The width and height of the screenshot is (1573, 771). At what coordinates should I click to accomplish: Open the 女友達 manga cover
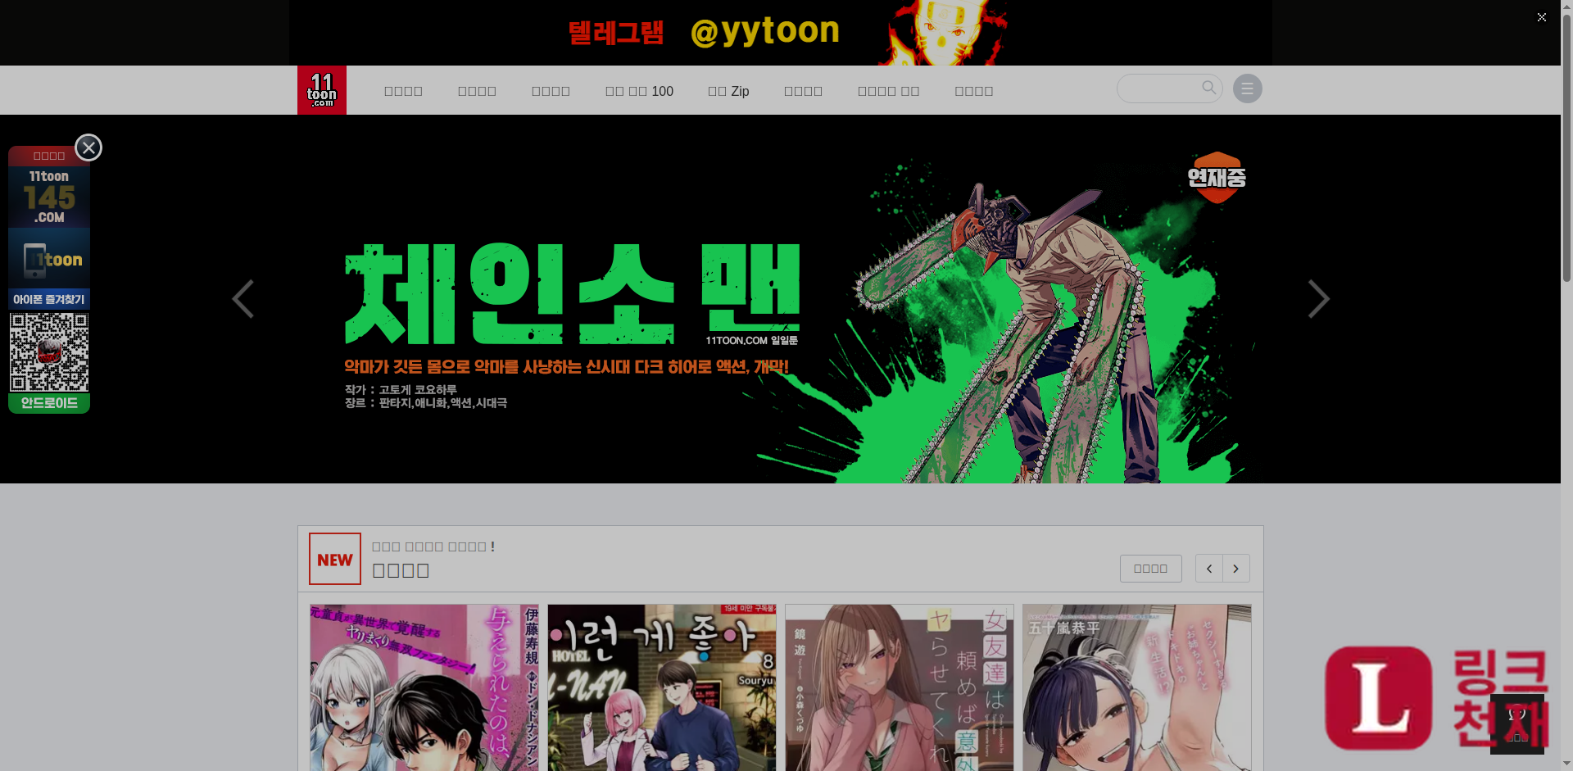pos(900,687)
